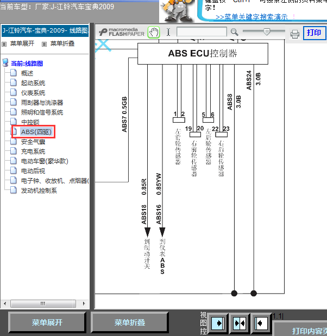Click the 到仪表ABS label in diagram
Screen dimensions: 327x336
tap(162, 257)
